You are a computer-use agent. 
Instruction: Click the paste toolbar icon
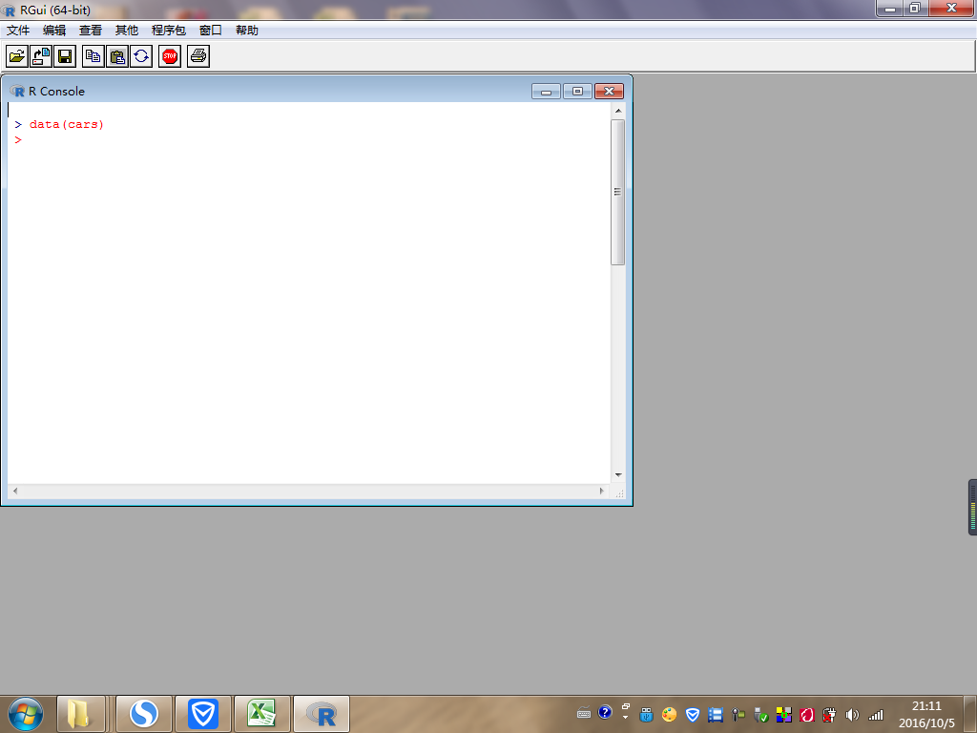pyautogui.click(x=117, y=56)
